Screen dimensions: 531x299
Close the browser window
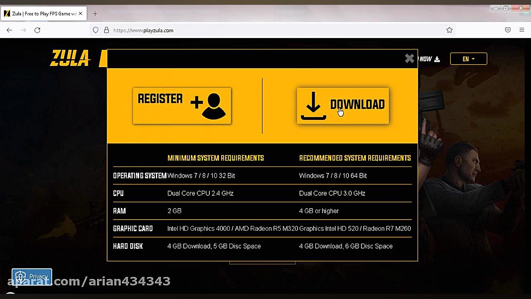click(x=521, y=8)
